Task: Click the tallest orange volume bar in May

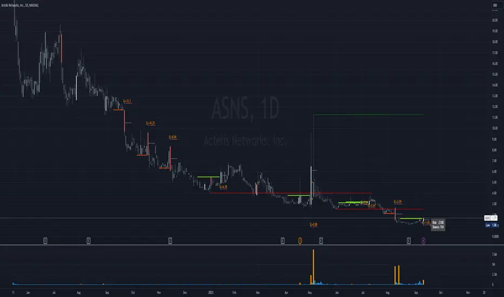Action: click(x=314, y=267)
